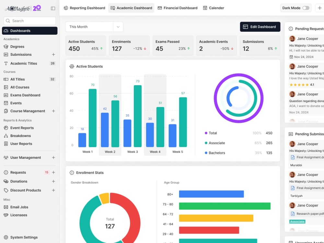This screenshot has height=243, width=324.
Task: Click the Week 1 teal bar labeled 70
Action: (93, 118)
